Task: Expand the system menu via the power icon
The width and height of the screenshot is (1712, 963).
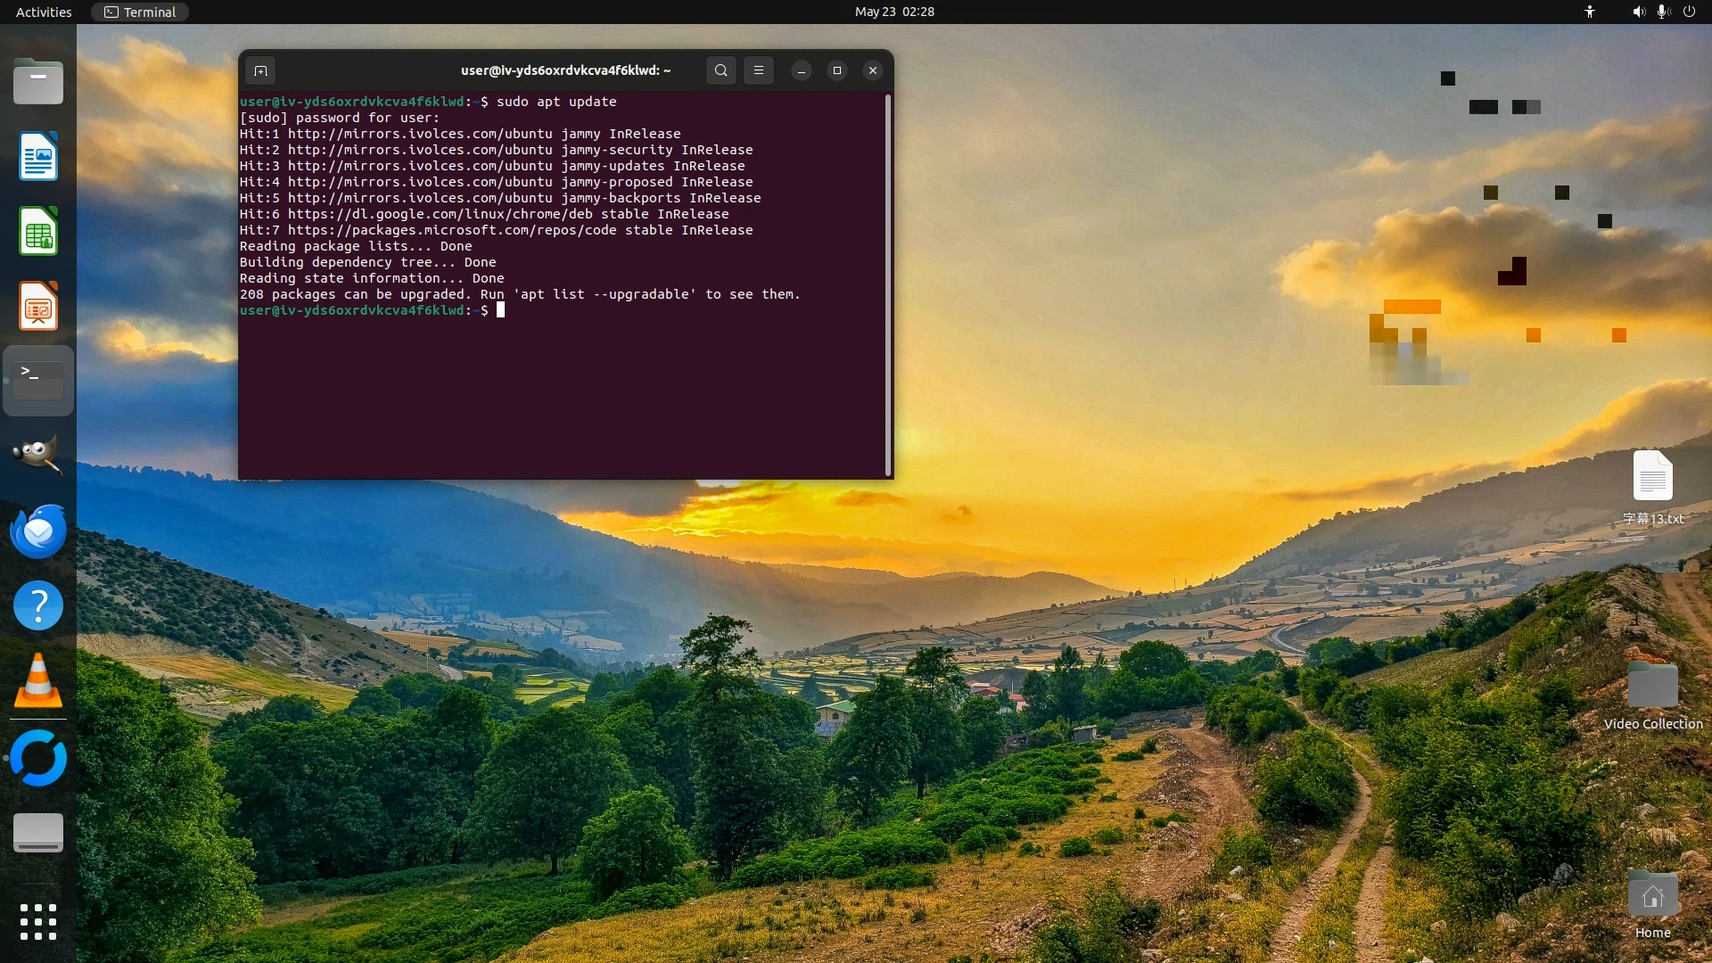Action: [1689, 12]
